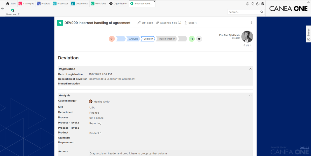
Task: Click the red back-arrow workflow step button
Action: [x=112, y=39]
